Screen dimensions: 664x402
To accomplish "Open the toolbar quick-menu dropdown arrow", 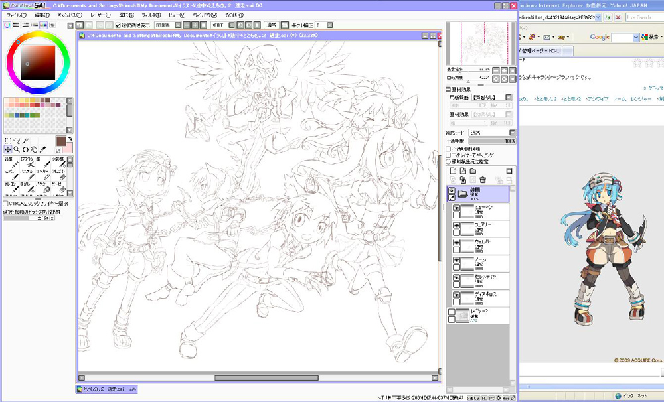I will (x=70, y=25).
